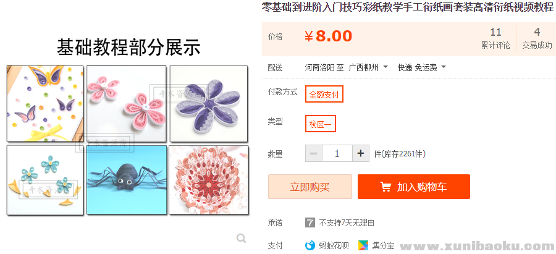Select 校区一 type option
556x254 pixels.
coord(321,124)
